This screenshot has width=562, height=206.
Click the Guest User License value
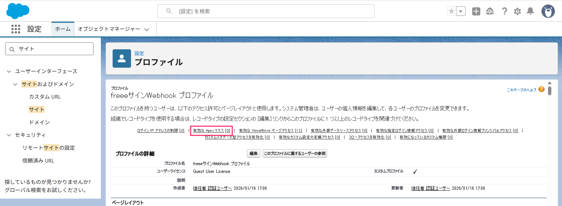click(211, 171)
